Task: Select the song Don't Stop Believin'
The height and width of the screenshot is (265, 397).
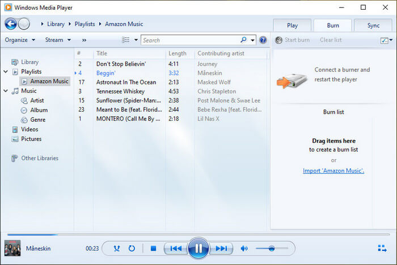Action: click(x=121, y=64)
